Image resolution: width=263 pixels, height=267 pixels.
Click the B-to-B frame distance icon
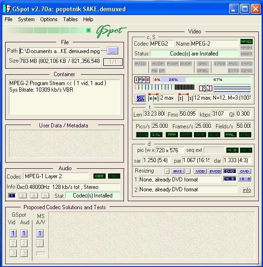(153, 97)
